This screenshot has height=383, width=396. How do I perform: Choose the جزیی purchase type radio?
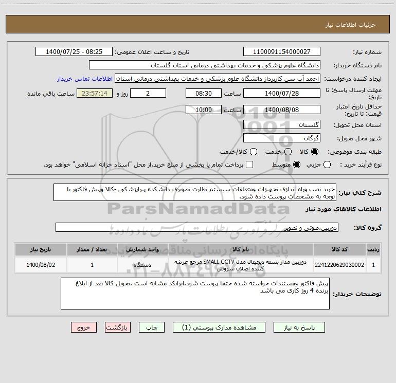click(x=327, y=165)
